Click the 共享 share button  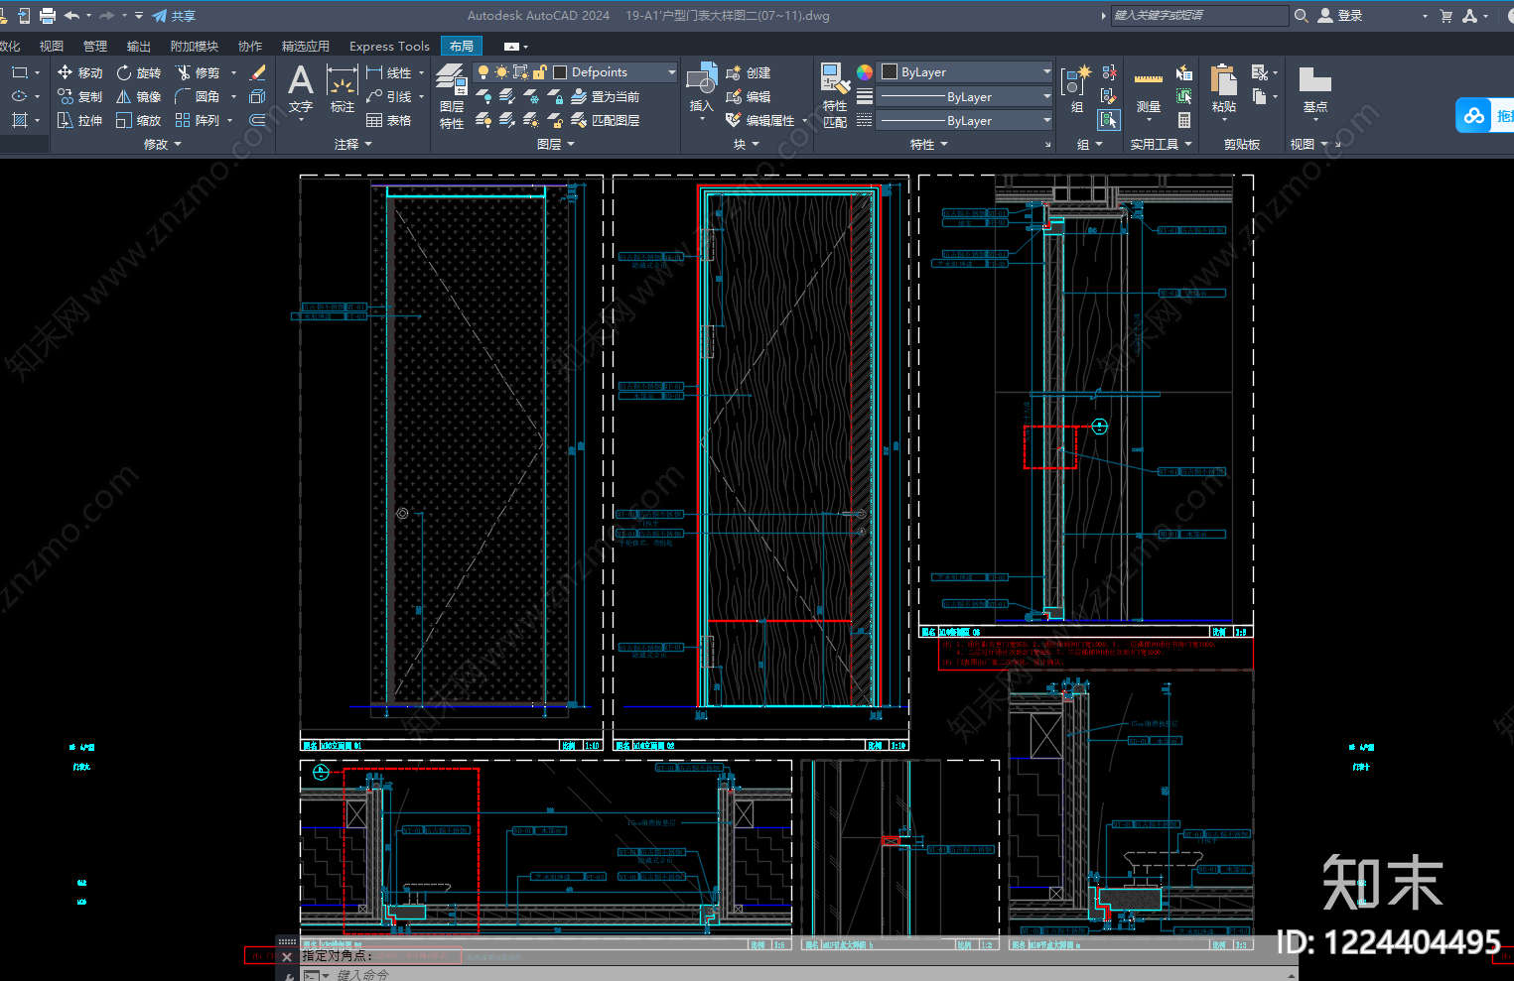[x=175, y=16]
